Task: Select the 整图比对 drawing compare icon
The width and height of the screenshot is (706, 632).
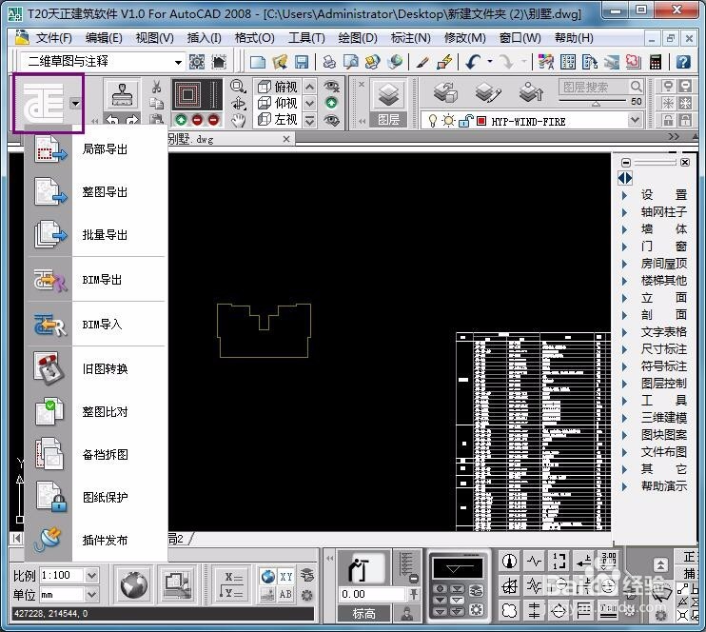Action: (49, 412)
